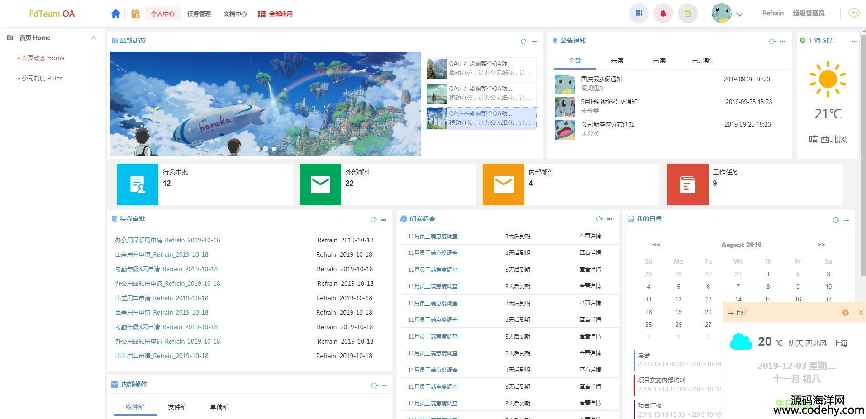The width and height of the screenshot is (866, 419).
Task: Refresh the 公告通知 panel
Action: click(x=772, y=42)
